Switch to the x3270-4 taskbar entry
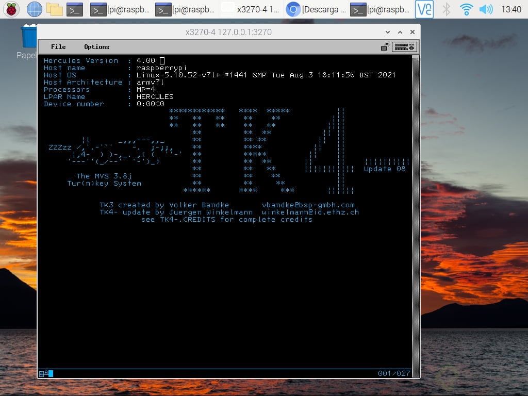528x396 pixels. [x=250, y=9]
